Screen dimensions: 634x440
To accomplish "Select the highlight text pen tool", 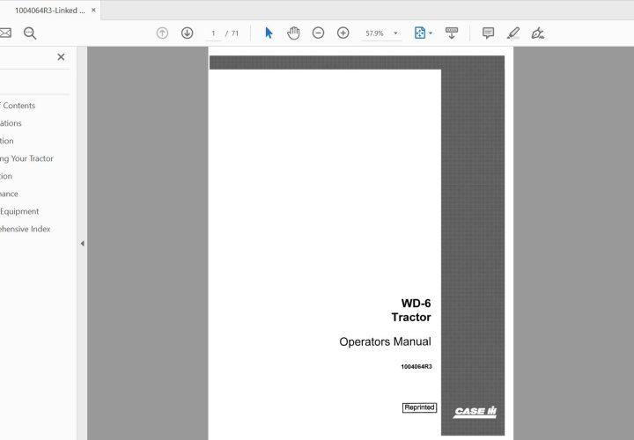I will (513, 33).
